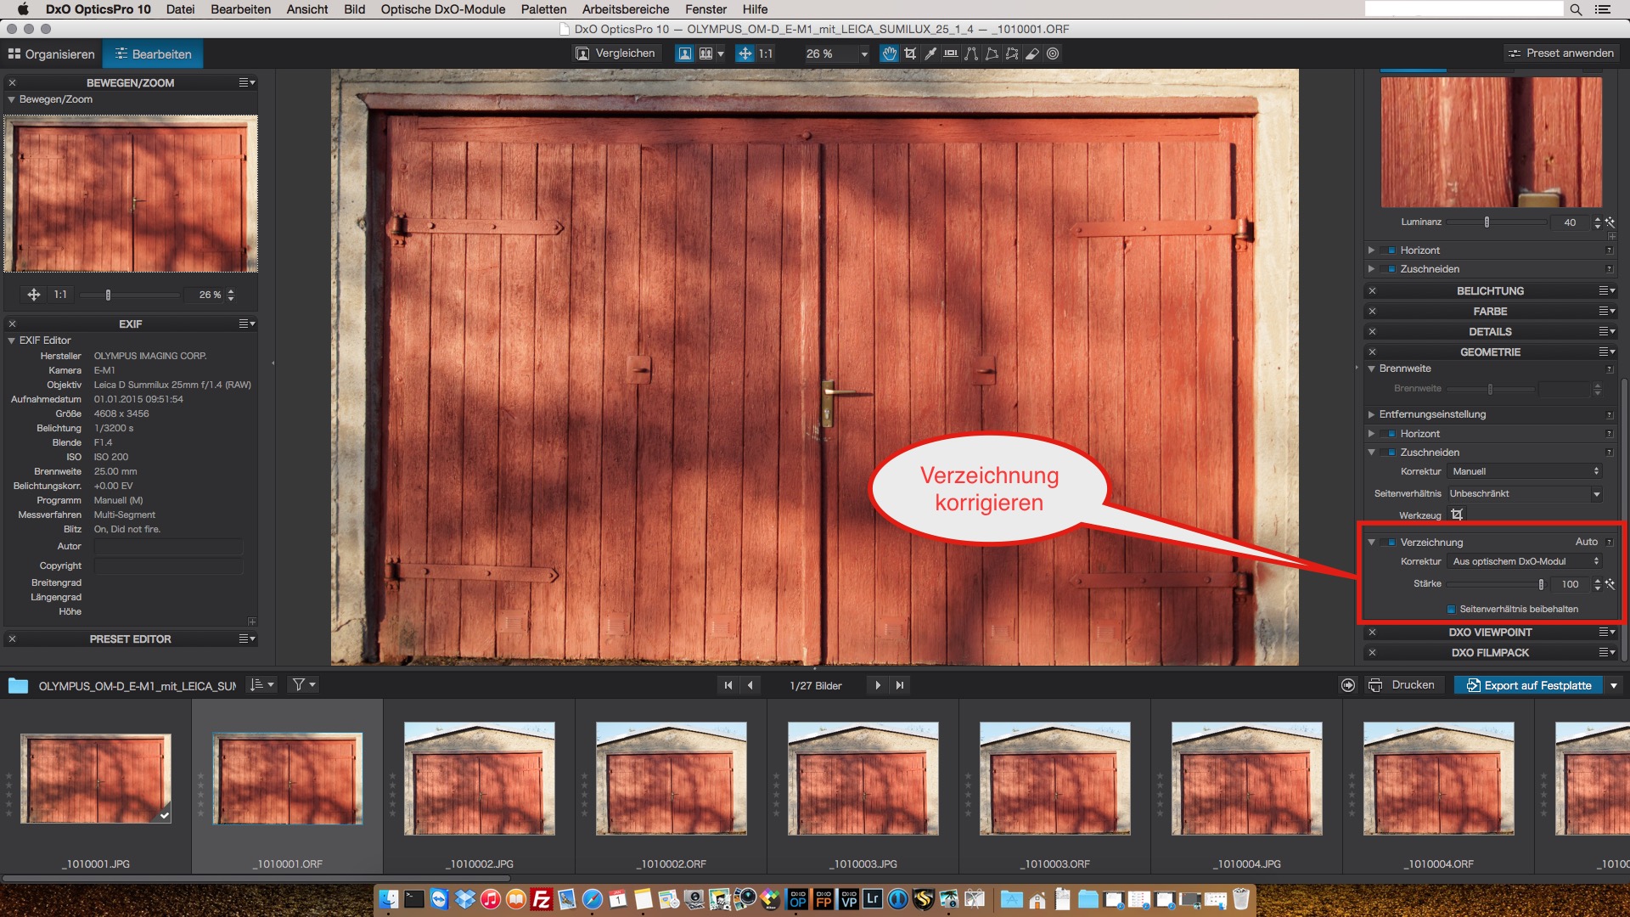This screenshot has width=1630, height=917.
Task: Switch to the Bearbeiten tab
Action: click(x=154, y=53)
